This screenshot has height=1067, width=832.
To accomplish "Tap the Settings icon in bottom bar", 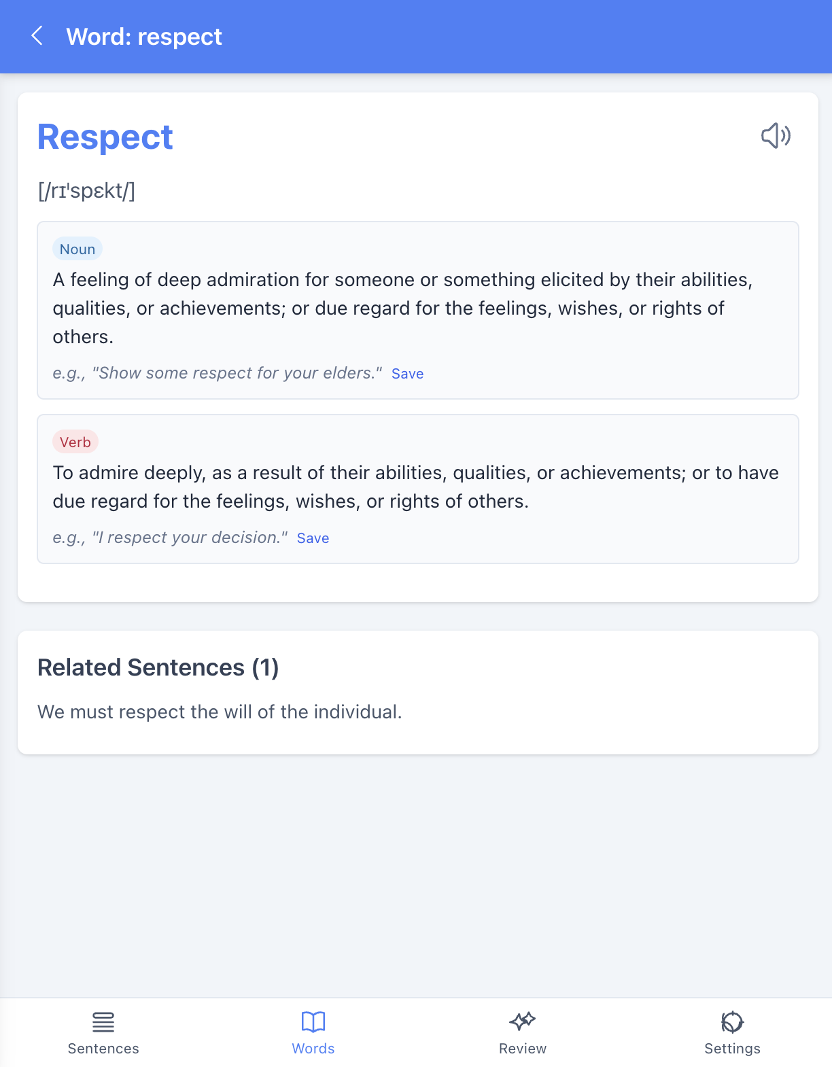I will click(x=732, y=1021).
